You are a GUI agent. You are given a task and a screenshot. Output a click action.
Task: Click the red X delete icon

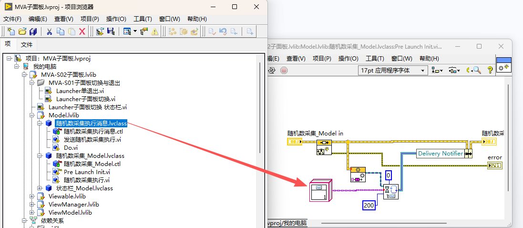(x=82, y=31)
